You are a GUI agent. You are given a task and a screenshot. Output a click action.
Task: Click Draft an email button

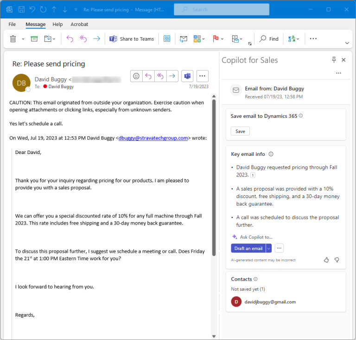248,248
